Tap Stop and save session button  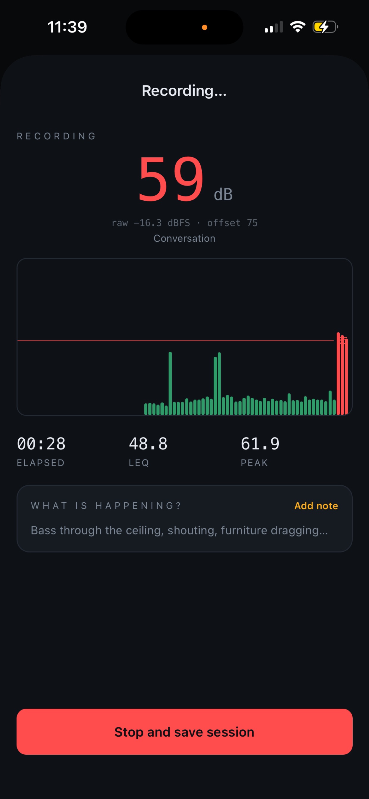click(x=184, y=732)
